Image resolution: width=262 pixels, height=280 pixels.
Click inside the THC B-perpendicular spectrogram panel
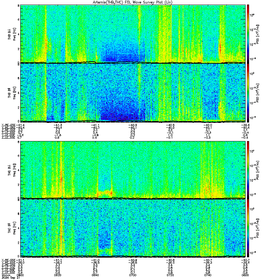click(x=133, y=170)
